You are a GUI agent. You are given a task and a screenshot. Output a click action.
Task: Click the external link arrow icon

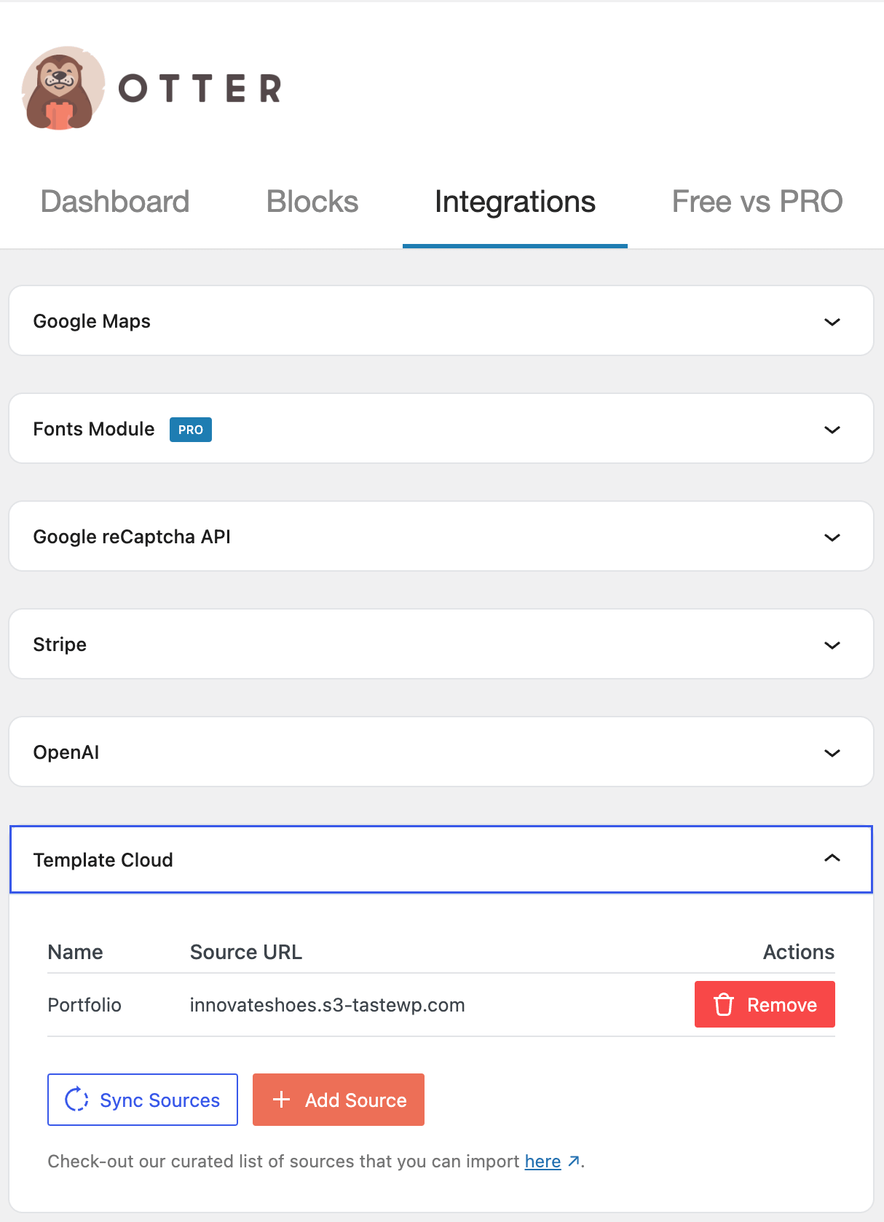(x=574, y=1161)
